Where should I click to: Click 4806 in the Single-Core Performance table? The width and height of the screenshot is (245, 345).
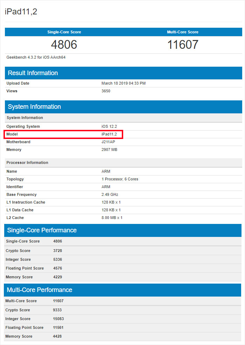[x=57, y=241]
